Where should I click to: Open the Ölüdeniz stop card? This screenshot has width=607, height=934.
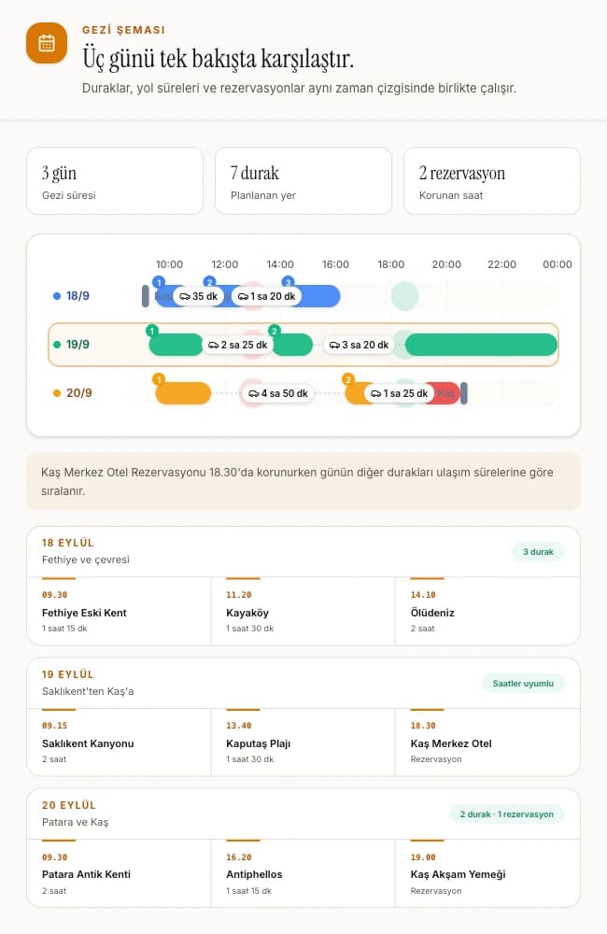(x=487, y=611)
